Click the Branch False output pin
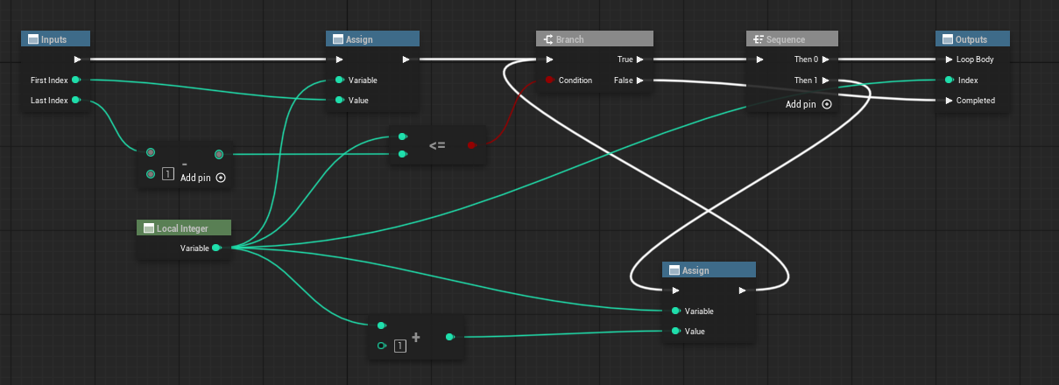This screenshot has height=385, width=1059. (640, 80)
